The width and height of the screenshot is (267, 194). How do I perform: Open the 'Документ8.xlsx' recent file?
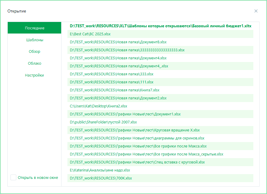pos(118,42)
